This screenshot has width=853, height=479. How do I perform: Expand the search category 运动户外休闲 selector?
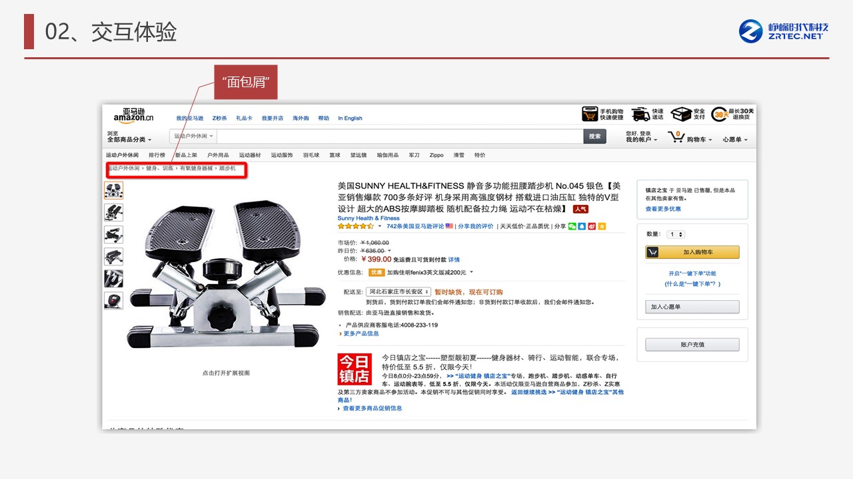(193, 136)
